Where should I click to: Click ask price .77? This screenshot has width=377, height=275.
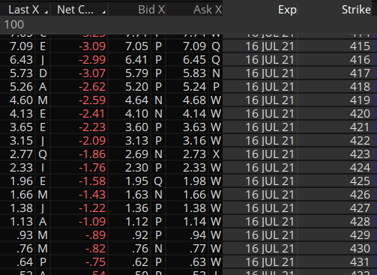tap(198, 249)
